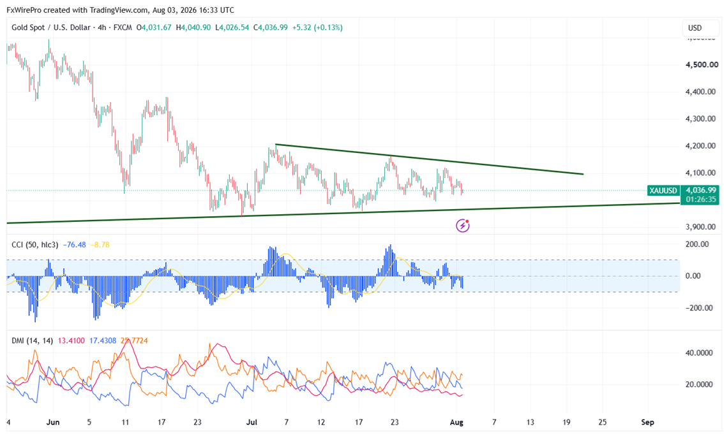Viewport: 724px width, 438px height.
Task: Select the lower ascending support trendline
Action: [343, 213]
